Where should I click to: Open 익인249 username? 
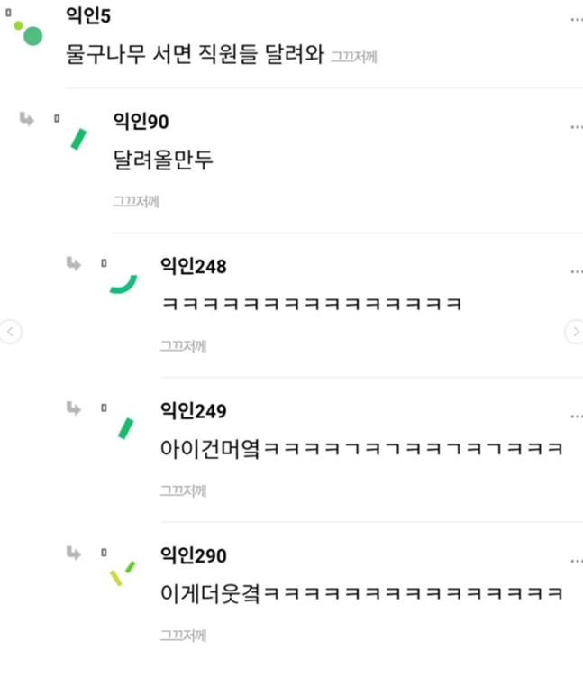194,410
